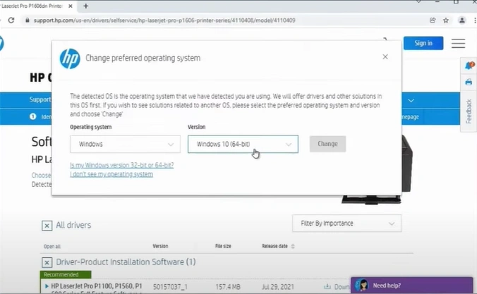Close the Change preferred operating system dialog
Screen dimensions: 477x294
[x=385, y=57]
